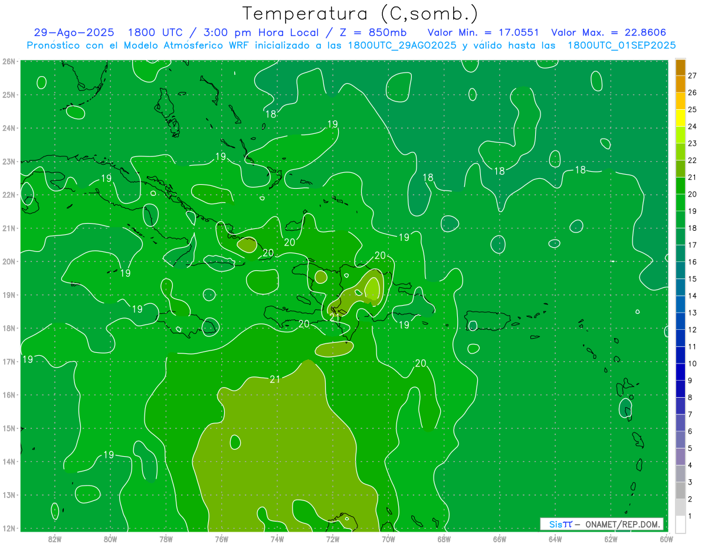Click the "80W" longitude label

pyautogui.click(x=110, y=538)
